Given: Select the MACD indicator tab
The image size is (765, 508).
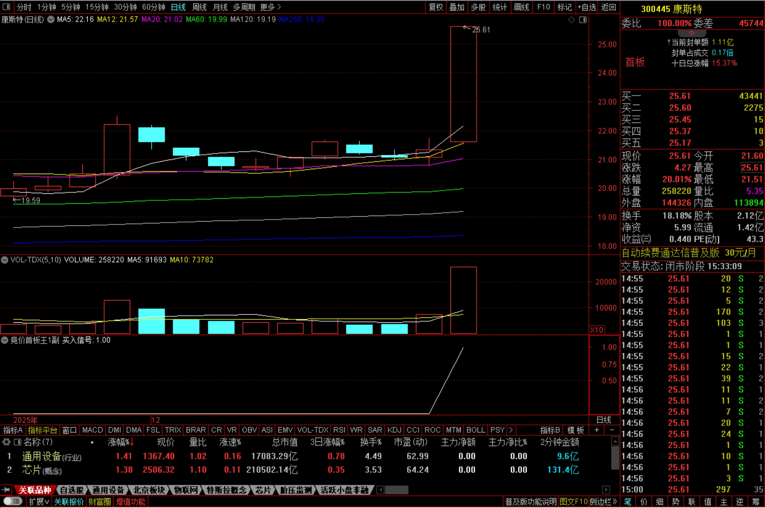Looking at the screenshot, I should point(92,430).
